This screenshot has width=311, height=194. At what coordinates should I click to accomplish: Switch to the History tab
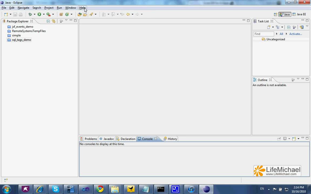(170, 139)
